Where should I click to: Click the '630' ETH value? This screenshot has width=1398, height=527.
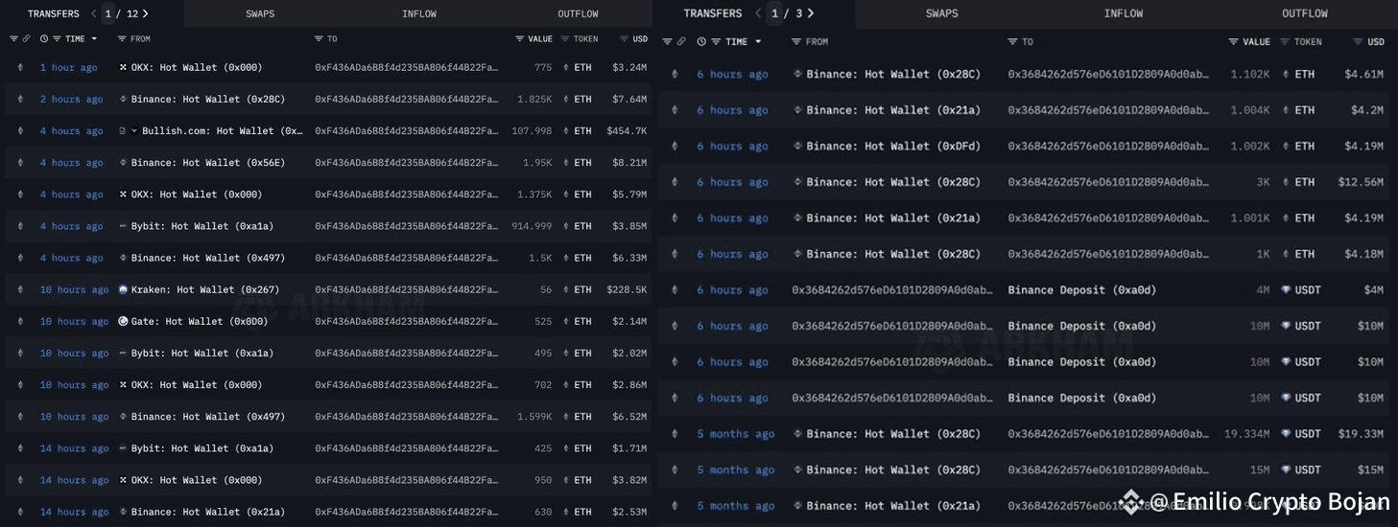pyautogui.click(x=543, y=512)
